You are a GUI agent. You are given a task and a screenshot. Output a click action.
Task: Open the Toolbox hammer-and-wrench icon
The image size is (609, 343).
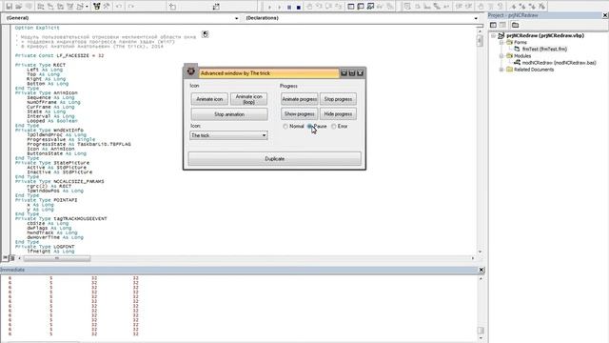pos(107,7)
